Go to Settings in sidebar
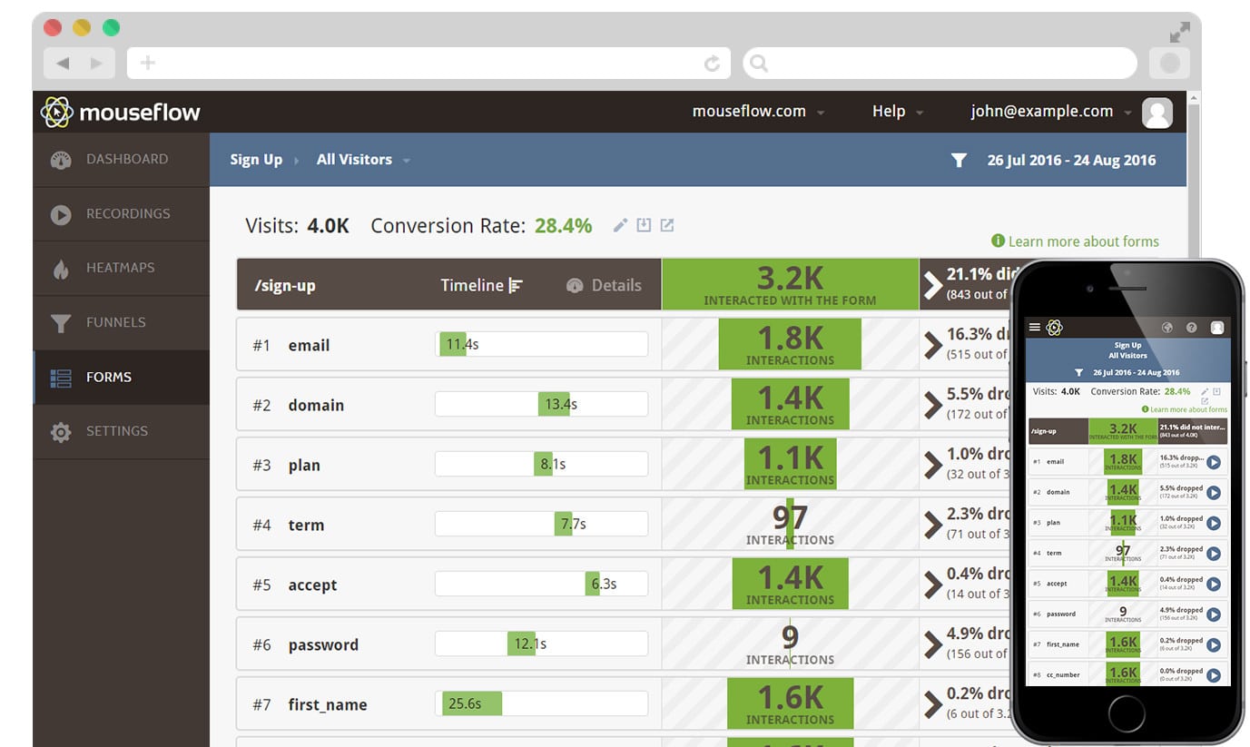The image size is (1250, 747). click(x=121, y=432)
